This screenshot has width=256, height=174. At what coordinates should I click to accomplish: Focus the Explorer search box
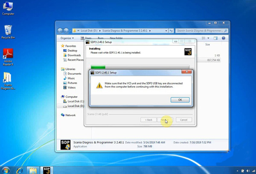point(201,31)
